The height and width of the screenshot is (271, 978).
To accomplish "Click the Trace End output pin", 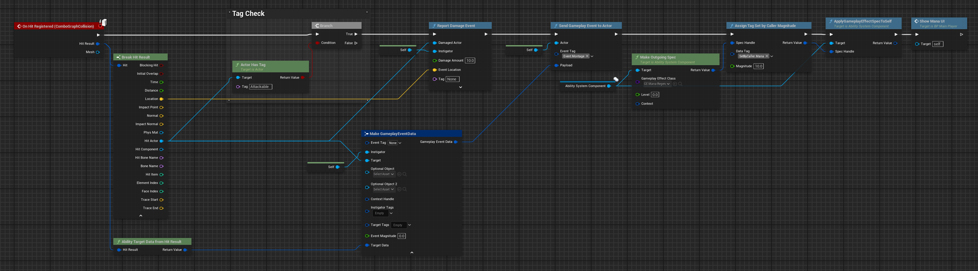I will pos(161,208).
